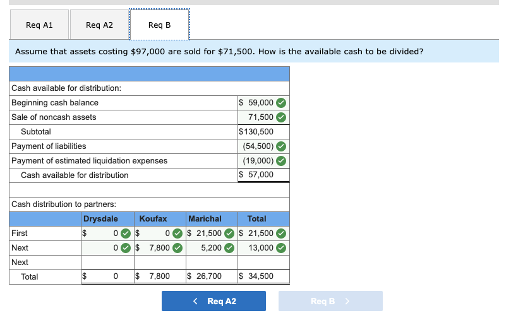This screenshot has height=325, width=511.
Task: Click the Total Next 13,000 value
Action: pyautogui.click(x=261, y=248)
